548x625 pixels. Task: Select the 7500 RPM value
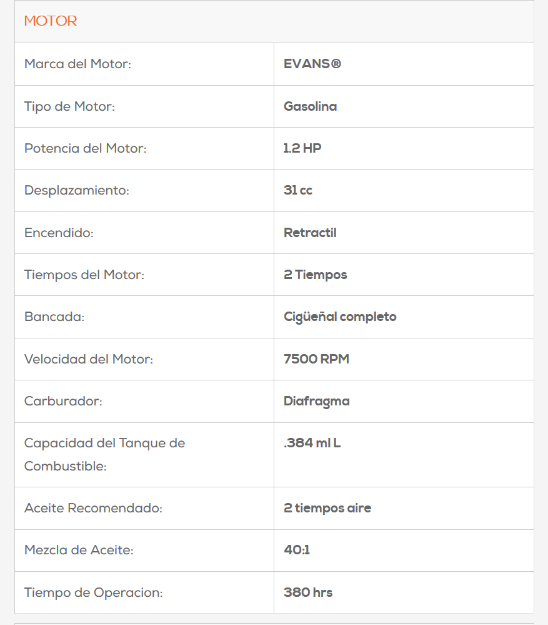[316, 359]
